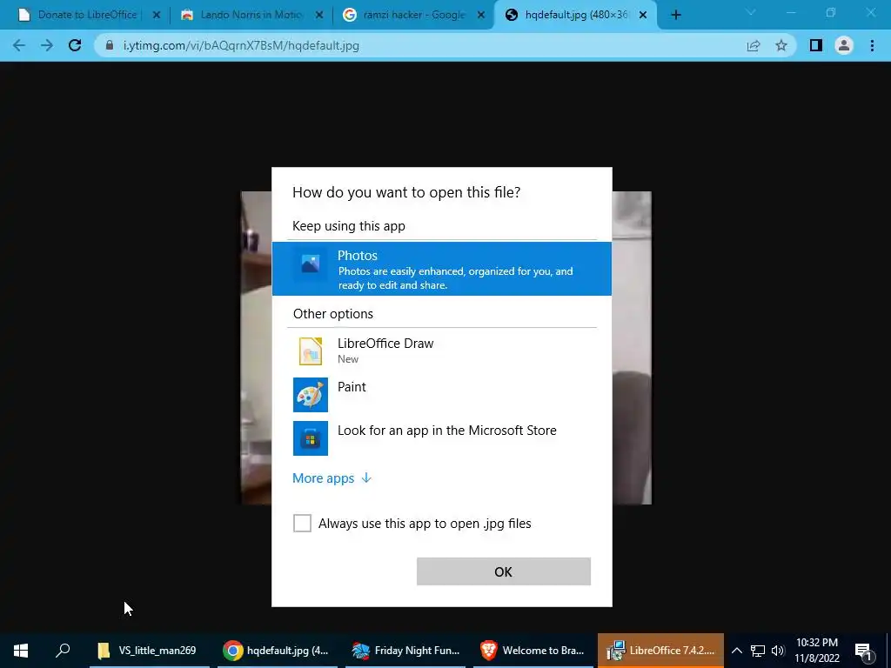Toggle the browser side panel

tap(816, 45)
